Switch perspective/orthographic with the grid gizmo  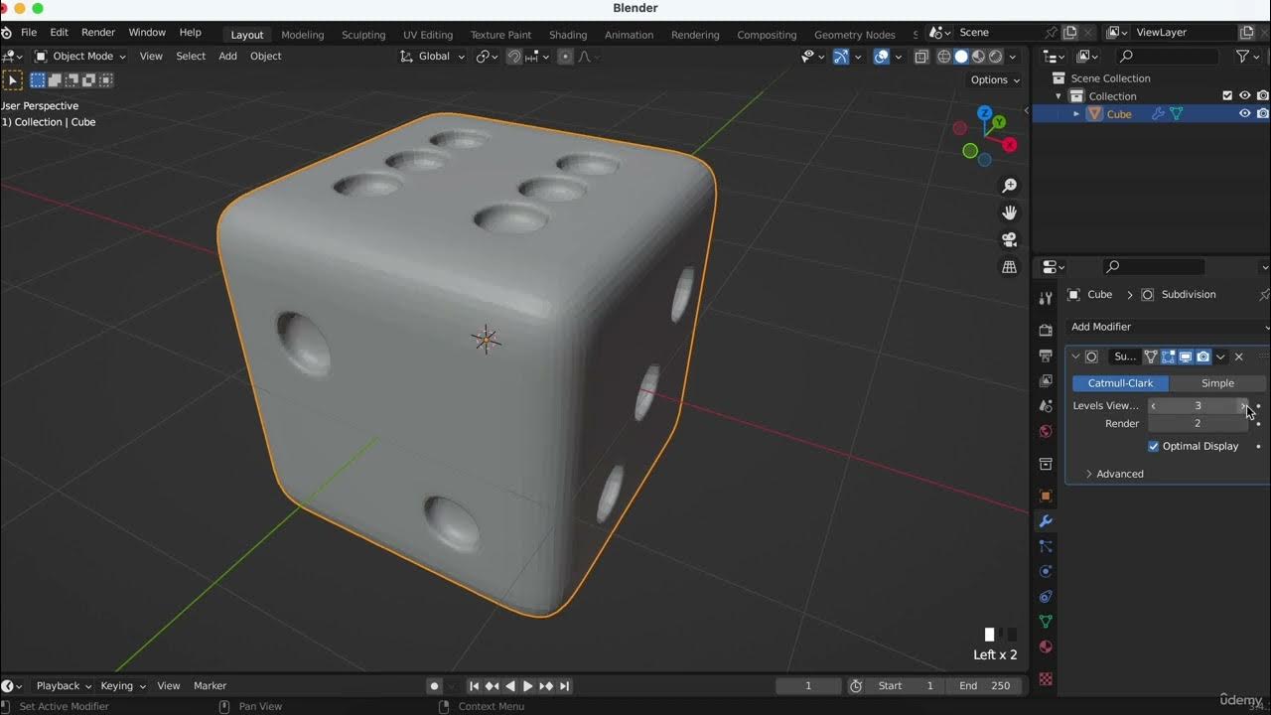[x=1010, y=266]
